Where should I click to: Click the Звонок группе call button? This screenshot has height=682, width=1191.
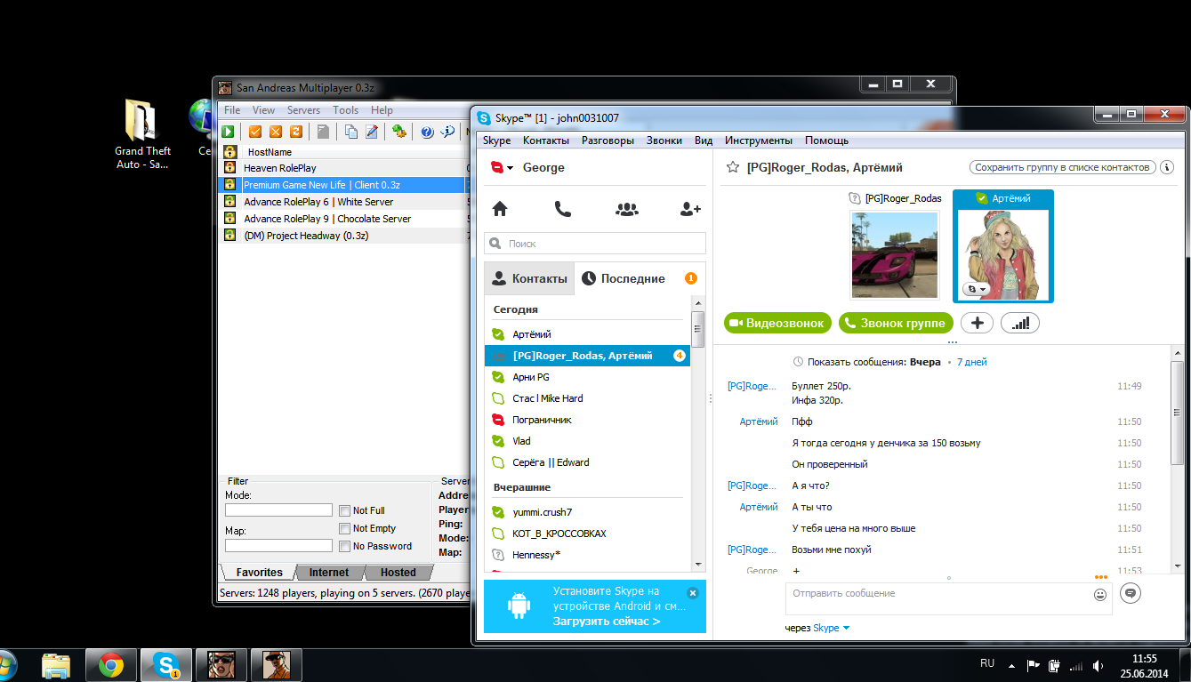897,323
